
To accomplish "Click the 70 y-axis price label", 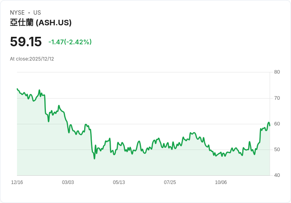I will click(277, 98).
